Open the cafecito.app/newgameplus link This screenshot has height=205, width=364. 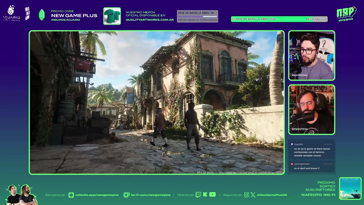[x=97, y=195]
